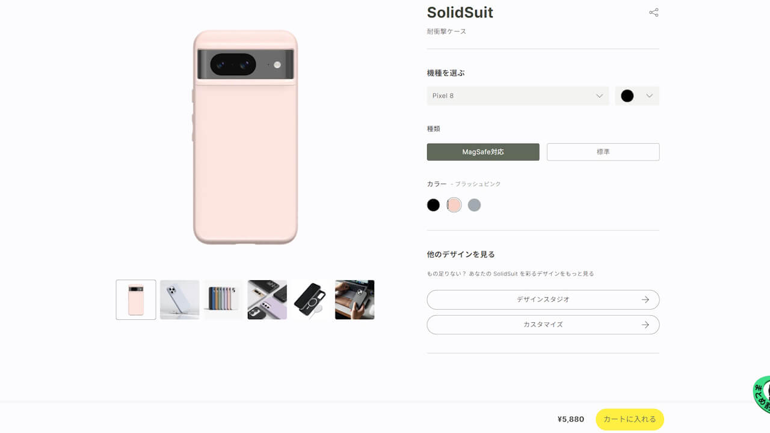This screenshot has width=770, height=433.
Task: View the hands-on lifestyle photo thumbnail
Action: [354, 299]
